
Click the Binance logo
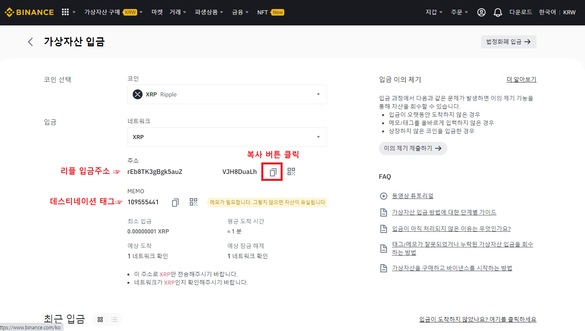pyautogui.click(x=29, y=12)
